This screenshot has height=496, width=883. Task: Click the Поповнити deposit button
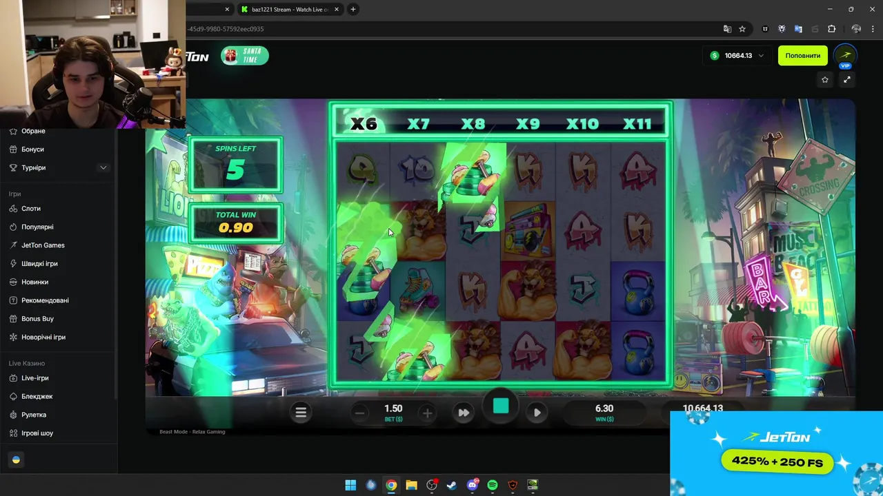coord(803,55)
